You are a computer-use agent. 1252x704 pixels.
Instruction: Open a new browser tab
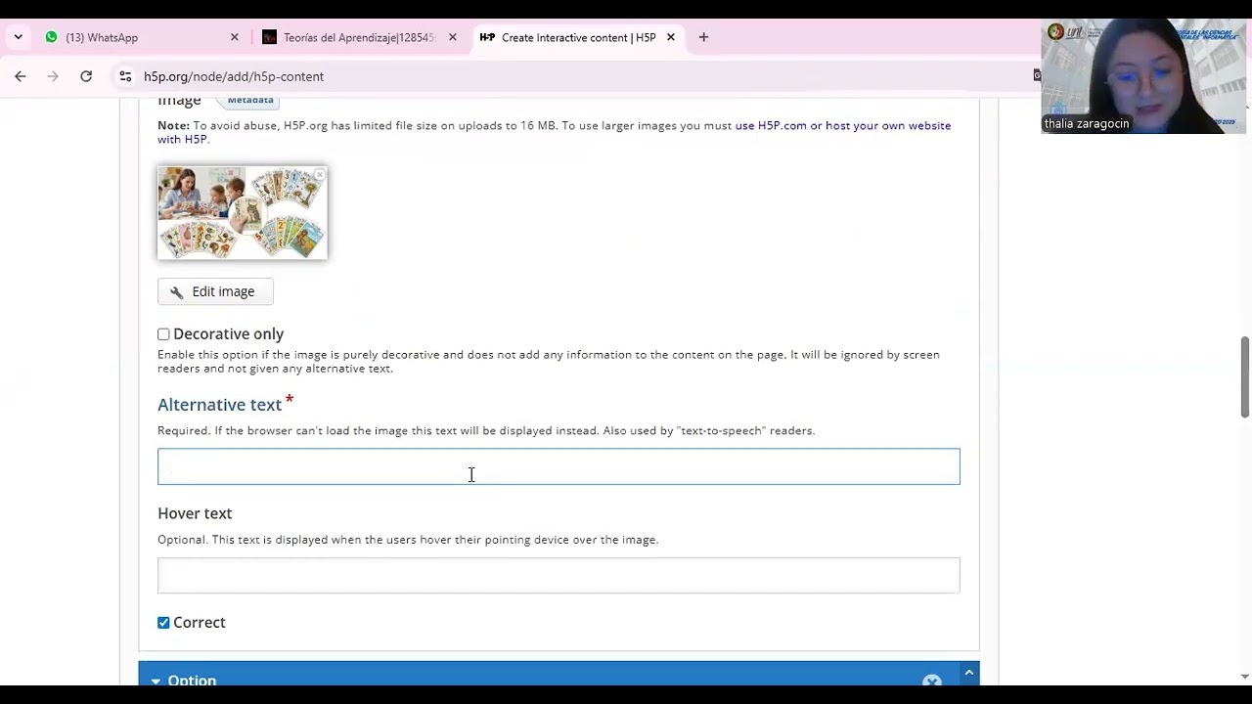[703, 37]
